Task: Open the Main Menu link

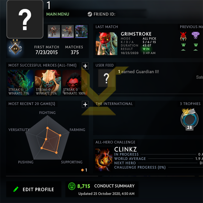Action: click(58, 14)
